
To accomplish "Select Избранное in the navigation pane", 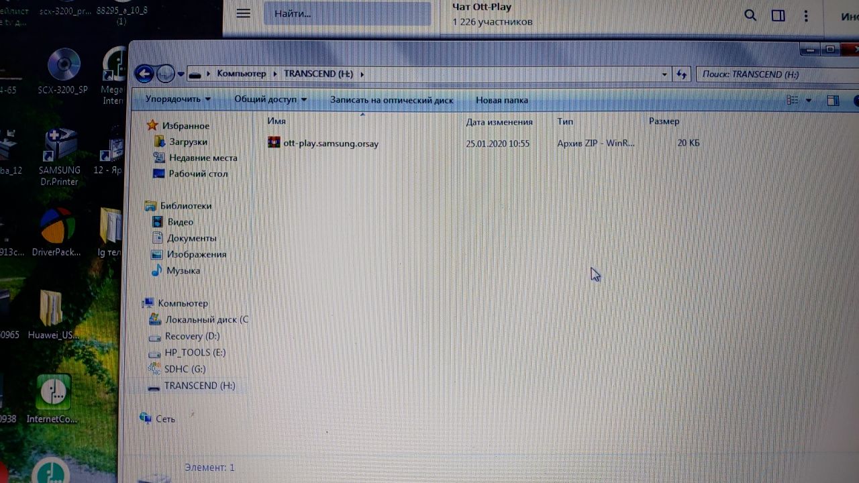I will [185, 125].
